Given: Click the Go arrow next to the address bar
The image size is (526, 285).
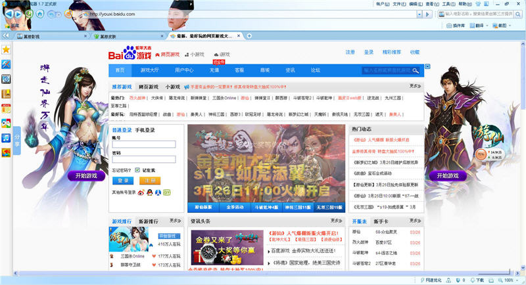Looking at the screenshot, I should [427, 14].
